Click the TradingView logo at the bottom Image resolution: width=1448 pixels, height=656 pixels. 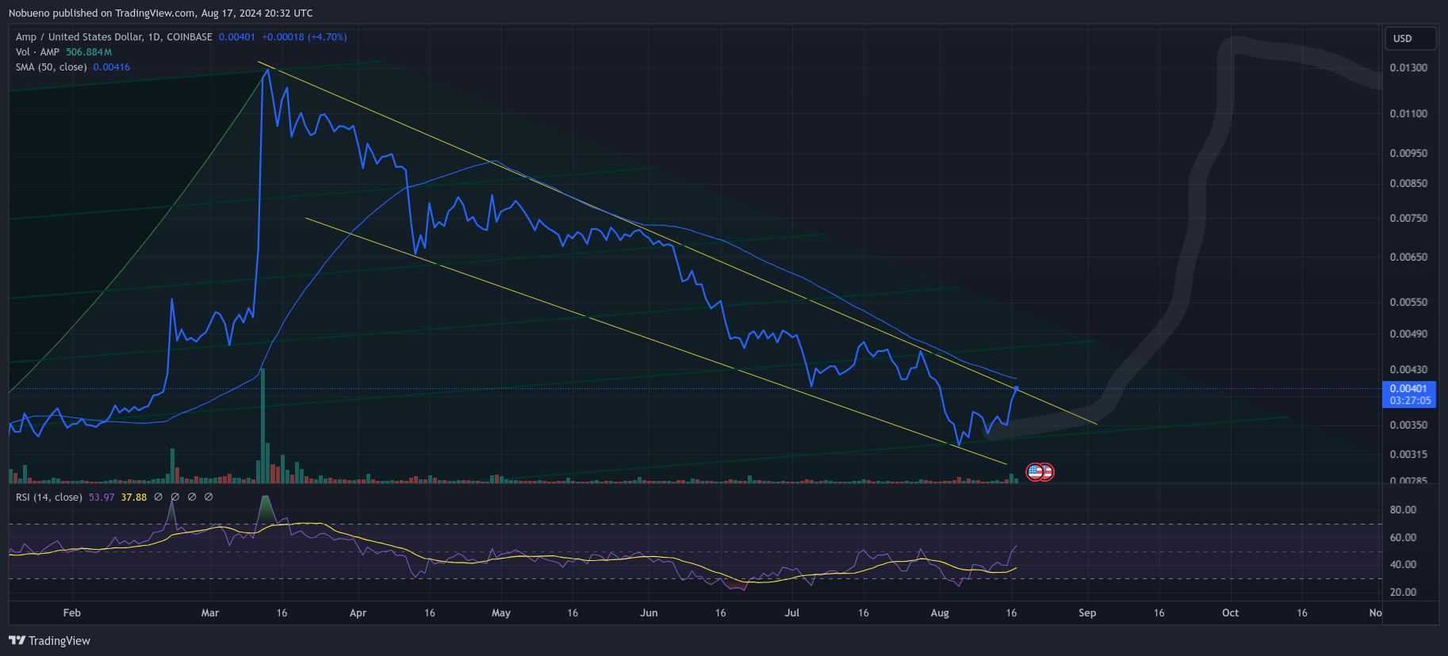tap(49, 640)
